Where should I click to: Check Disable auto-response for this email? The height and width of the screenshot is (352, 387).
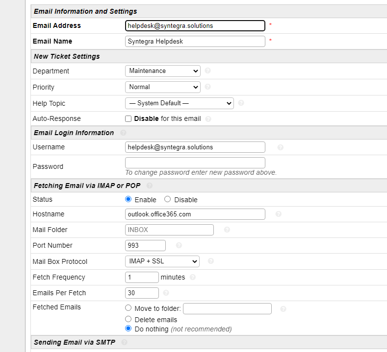pos(129,118)
